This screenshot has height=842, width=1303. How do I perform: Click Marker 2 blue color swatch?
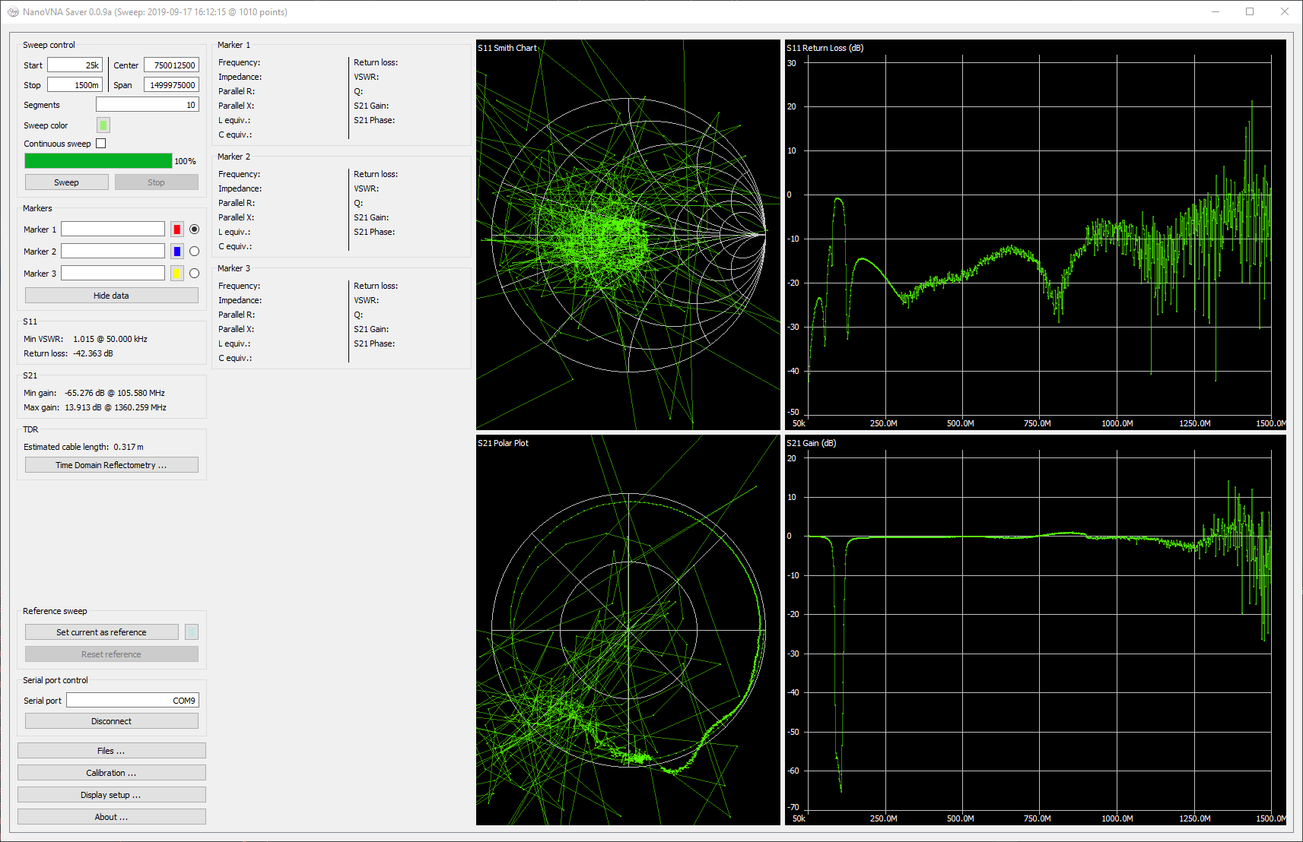[177, 252]
